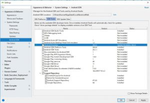This screenshot has width=150, height=103.
Task: Click the Edit link beside SDK location
Action: point(115,15)
